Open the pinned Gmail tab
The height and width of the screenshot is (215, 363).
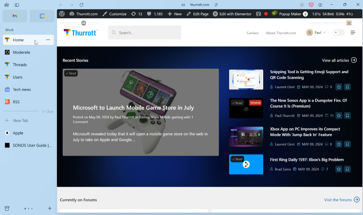pos(15,16)
